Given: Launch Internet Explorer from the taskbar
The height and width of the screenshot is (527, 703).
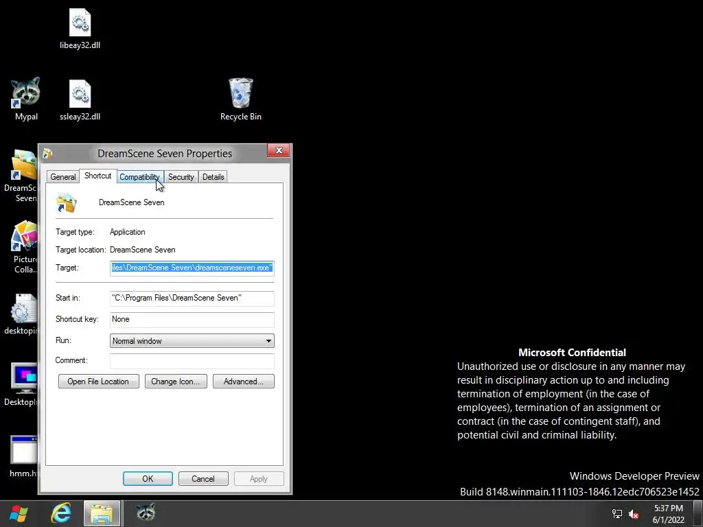Looking at the screenshot, I should click(61, 513).
